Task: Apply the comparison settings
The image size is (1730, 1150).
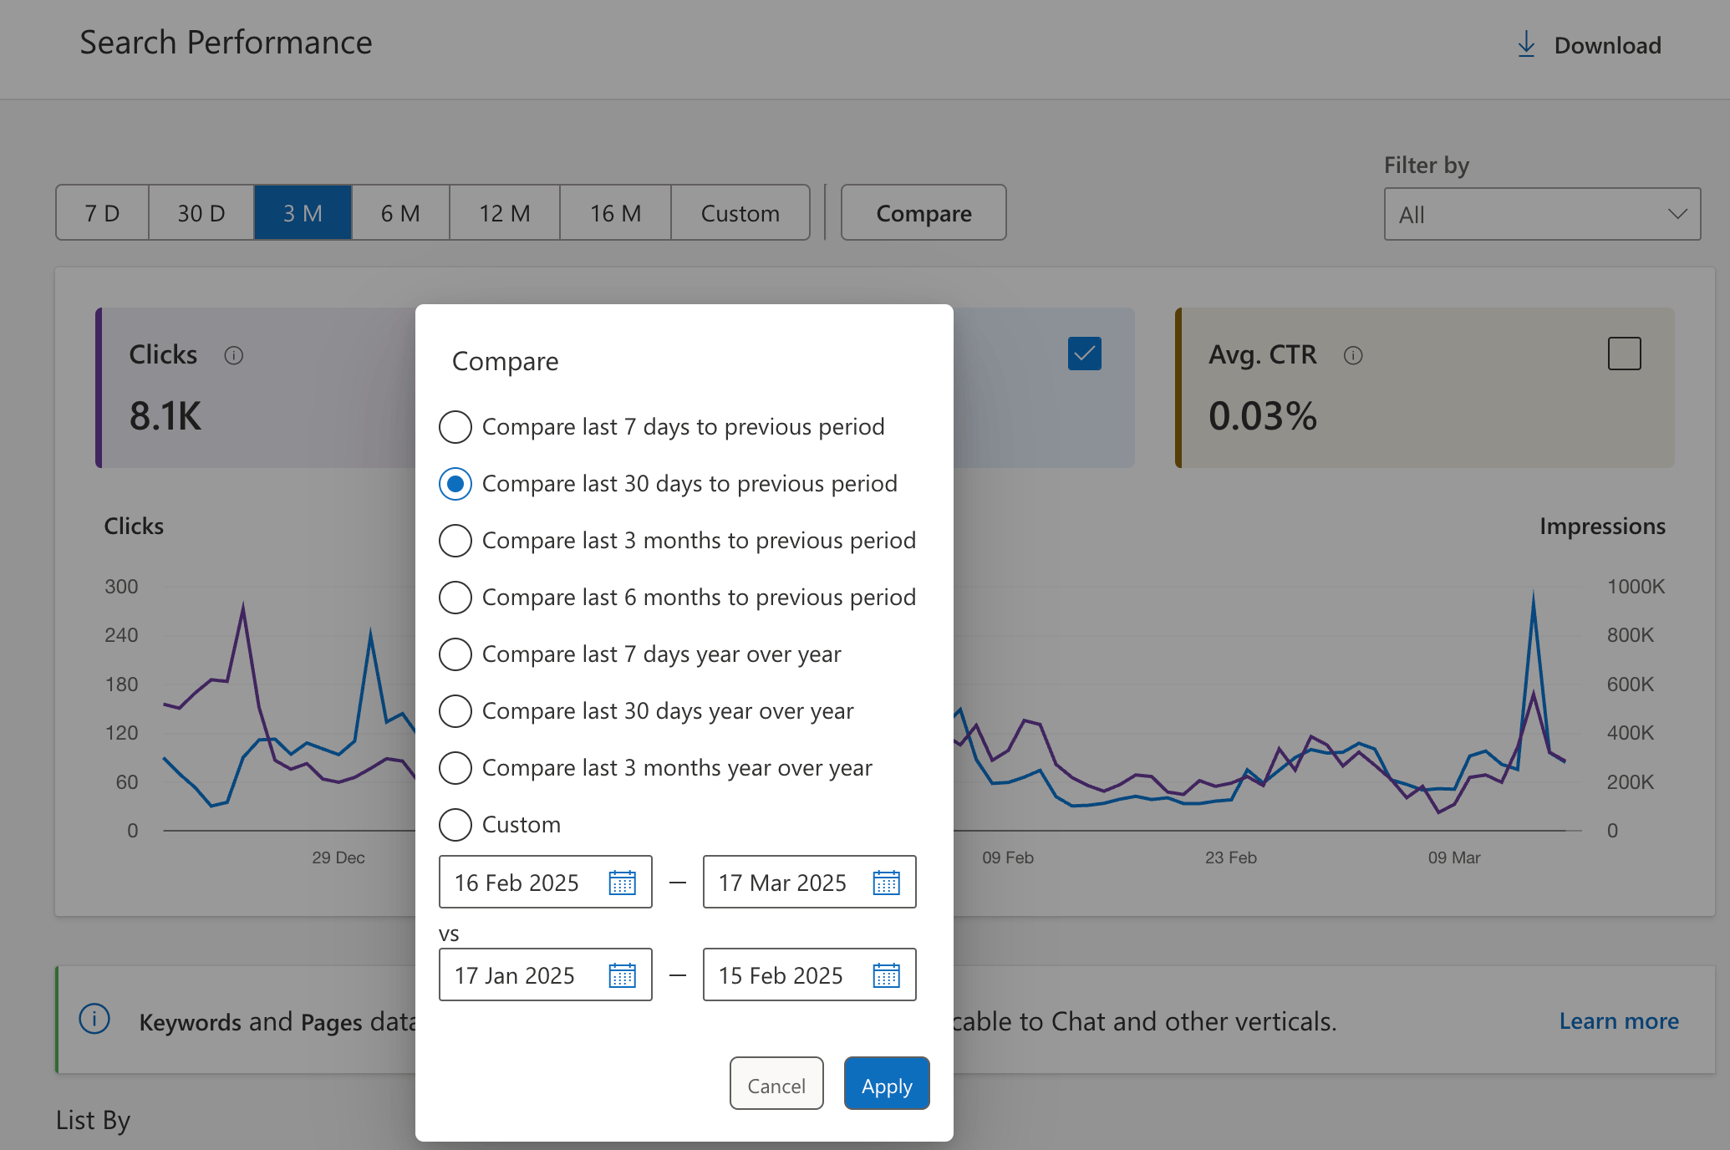Action: (886, 1083)
